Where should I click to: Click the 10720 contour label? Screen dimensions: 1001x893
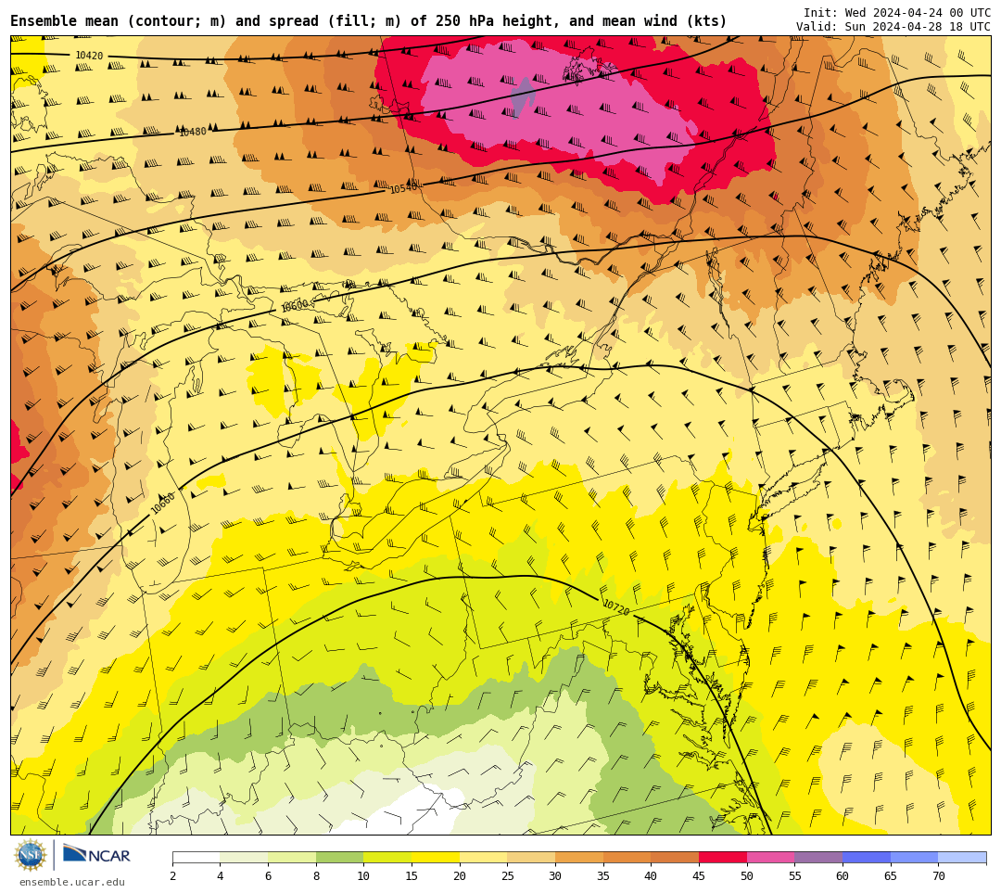(616, 606)
